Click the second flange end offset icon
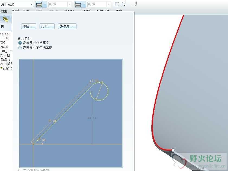Viewport: 228px width, 171px height. click(78, 4)
